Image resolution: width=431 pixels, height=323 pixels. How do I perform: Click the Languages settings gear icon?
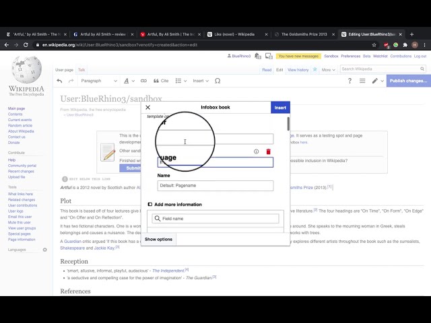tap(45, 250)
